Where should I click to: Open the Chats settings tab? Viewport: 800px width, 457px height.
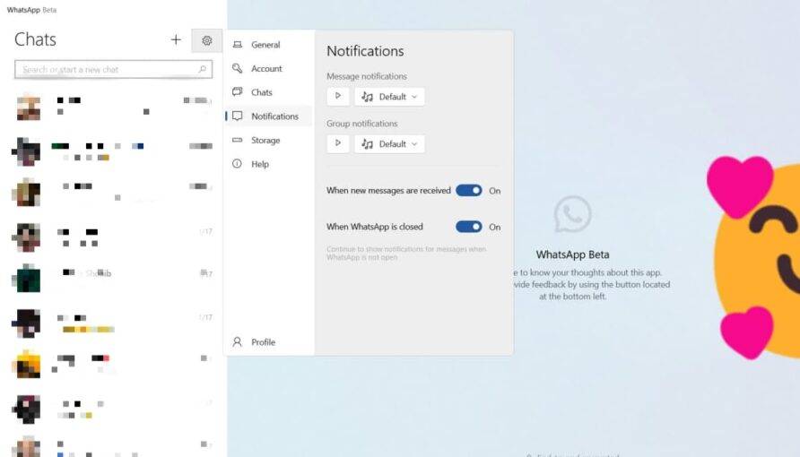(269, 92)
